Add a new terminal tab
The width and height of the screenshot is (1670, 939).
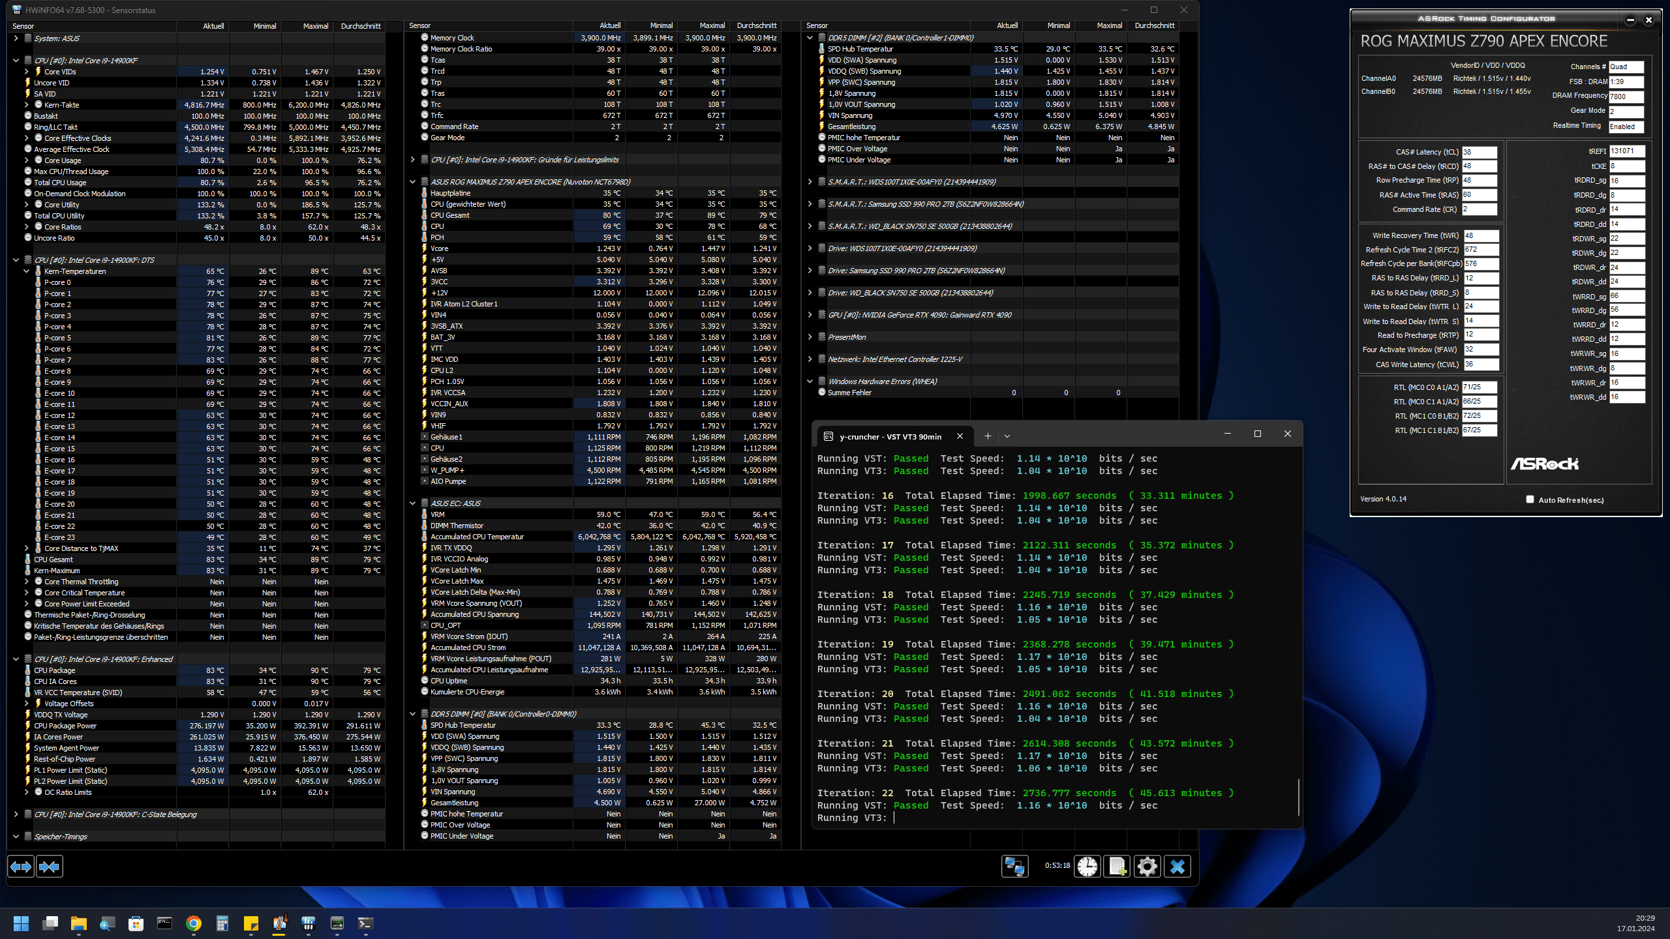(988, 436)
